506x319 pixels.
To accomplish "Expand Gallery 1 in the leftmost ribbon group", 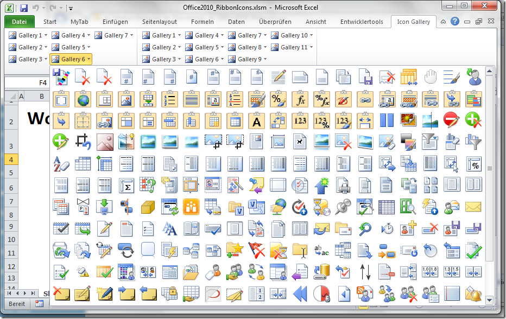I will pos(28,35).
